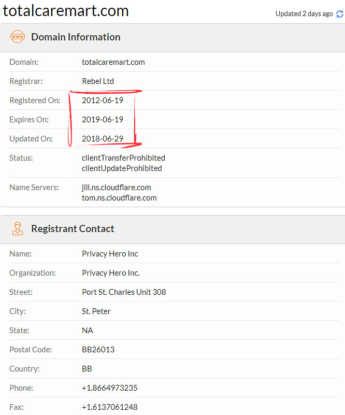Click the 'Name:' label in Registrant Contact
Viewport: 345px width, 415px height.
coord(20,254)
